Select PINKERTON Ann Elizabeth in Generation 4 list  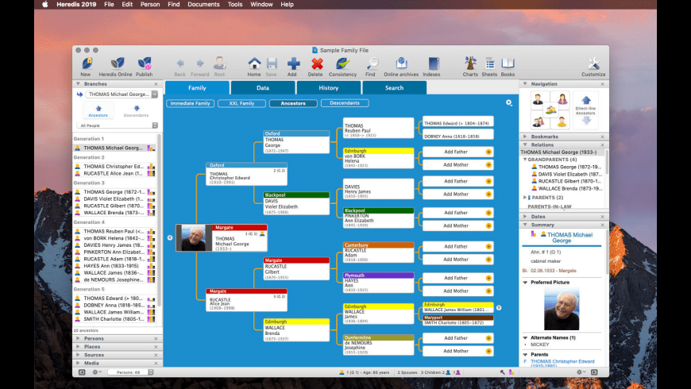[x=115, y=252]
